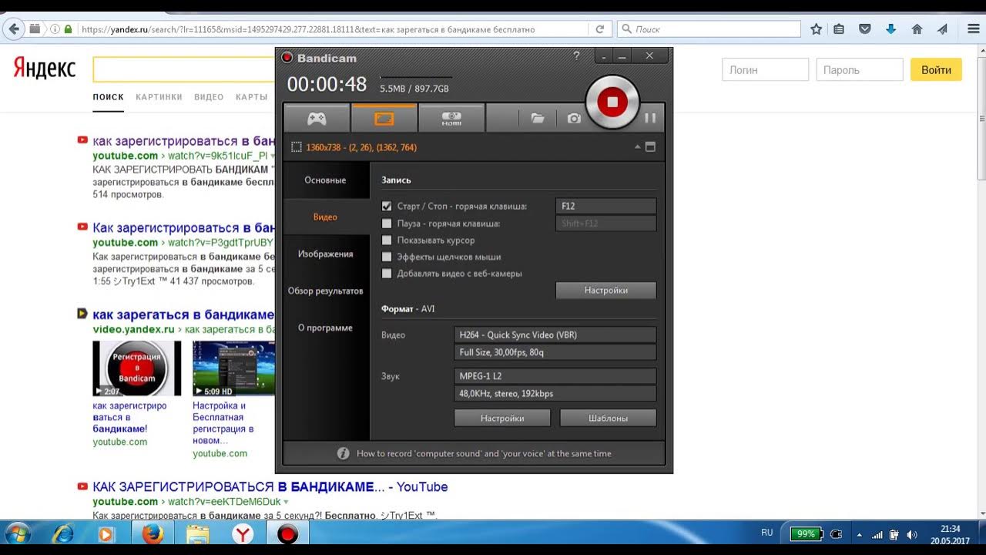Expand dropdown arrow after watch?v=eeKTDeM6Duk

pos(286,502)
